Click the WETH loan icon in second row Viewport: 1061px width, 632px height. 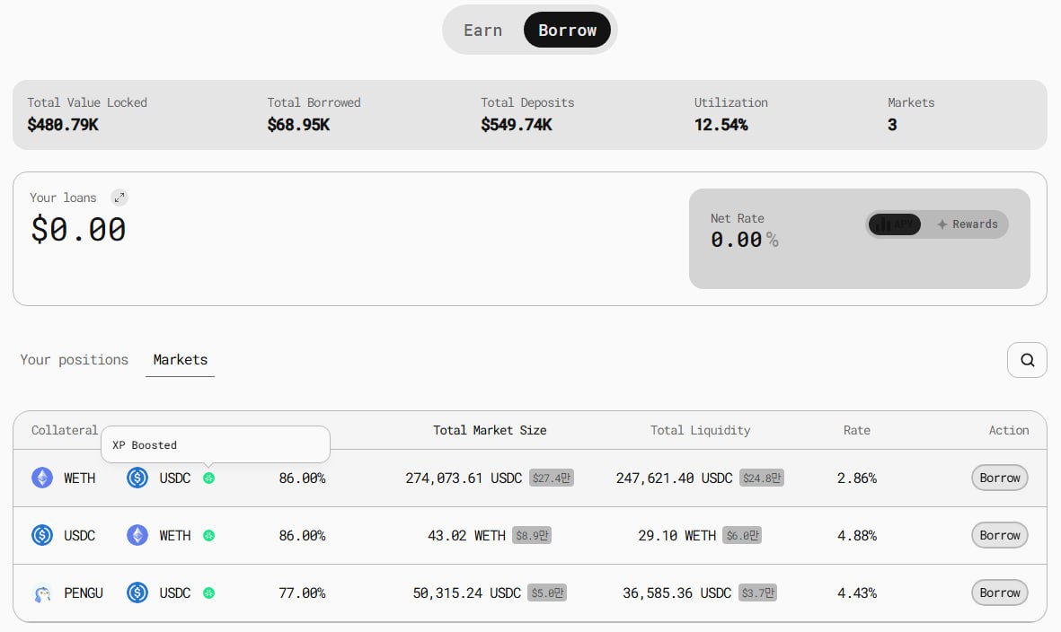137,535
